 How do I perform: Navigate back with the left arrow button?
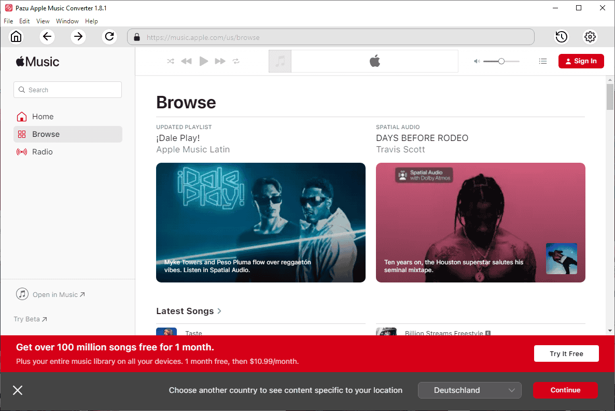(47, 37)
